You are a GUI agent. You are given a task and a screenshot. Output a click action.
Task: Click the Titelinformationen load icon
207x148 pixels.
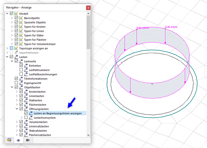(x=21, y=79)
